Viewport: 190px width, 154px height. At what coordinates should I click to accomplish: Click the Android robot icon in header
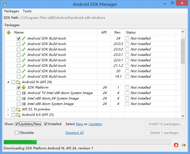pos(9,32)
